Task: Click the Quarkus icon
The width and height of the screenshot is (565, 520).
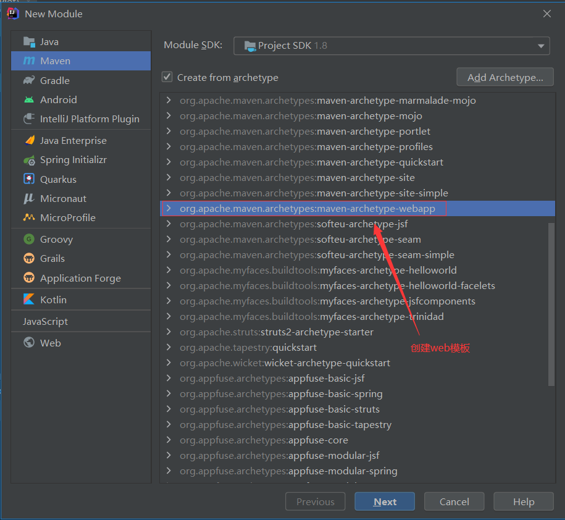Action: (29, 178)
